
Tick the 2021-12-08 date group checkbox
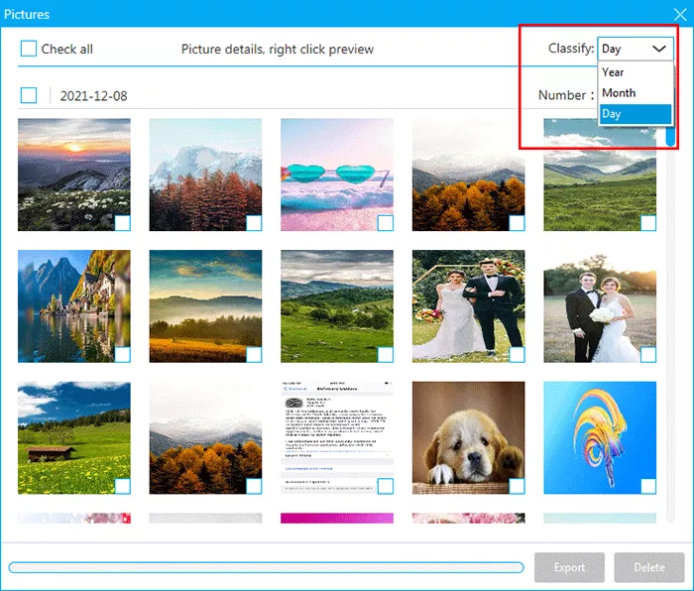point(29,95)
